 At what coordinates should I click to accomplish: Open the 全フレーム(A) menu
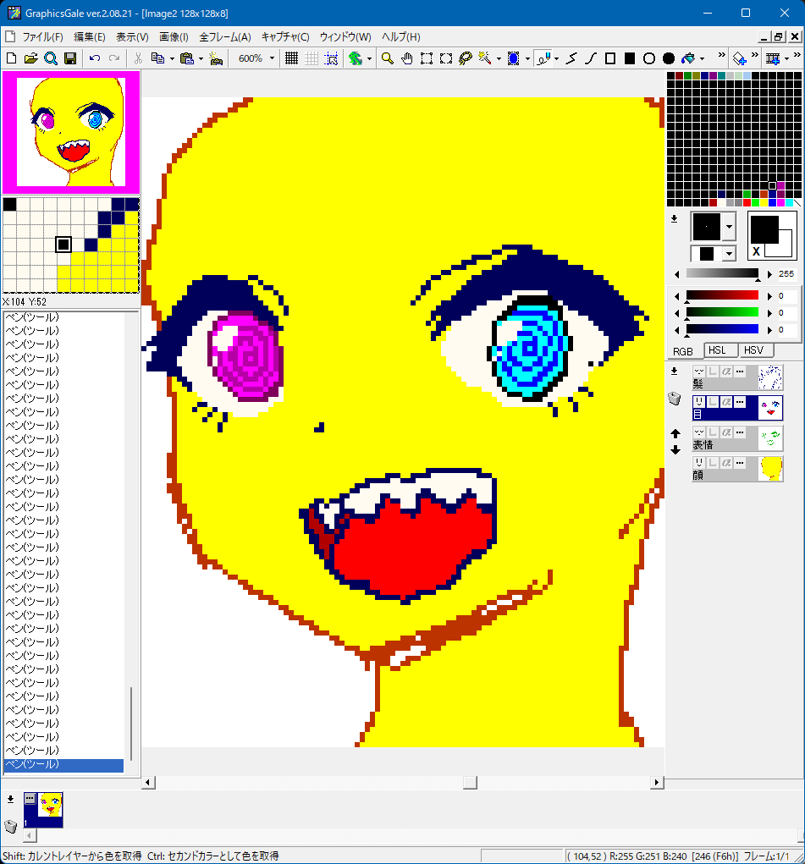pyautogui.click(x=225, y=37)
